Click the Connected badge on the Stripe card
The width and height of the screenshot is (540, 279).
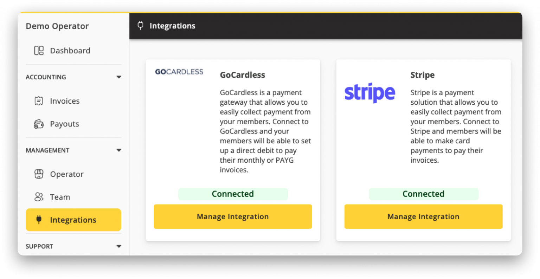[423, 194]
